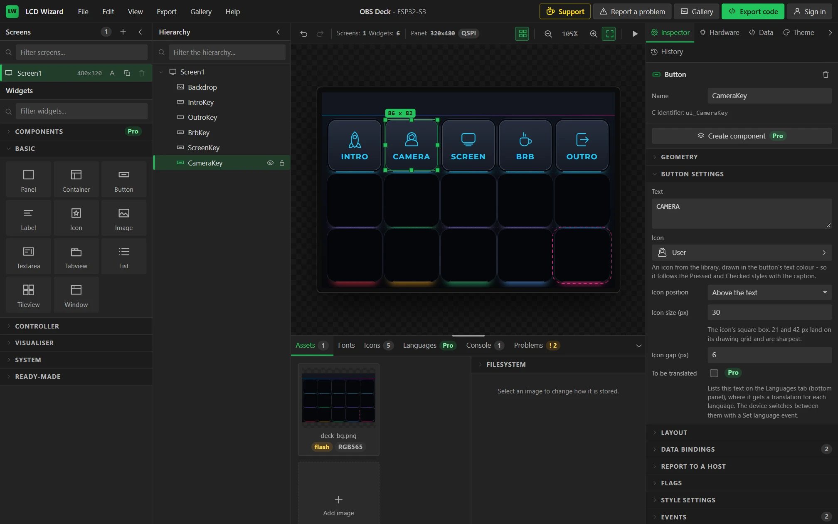Zoom in with the magnifier plus icon
This screenshot has height=524, width=838.
(x=594, y=34)
